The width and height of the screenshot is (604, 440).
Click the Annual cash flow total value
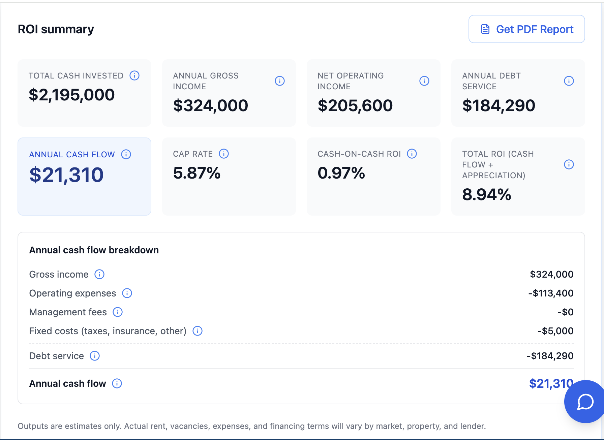tap(551, 383)
